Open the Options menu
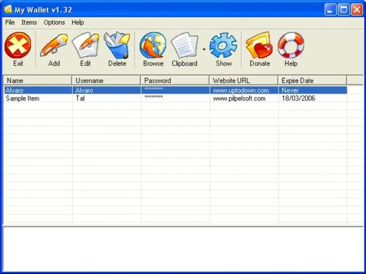 pos(54,22)
